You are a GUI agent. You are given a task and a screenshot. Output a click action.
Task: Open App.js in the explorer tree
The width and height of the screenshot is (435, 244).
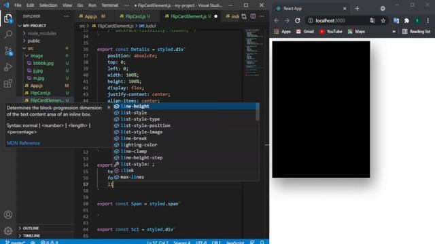tap(36, 85)
